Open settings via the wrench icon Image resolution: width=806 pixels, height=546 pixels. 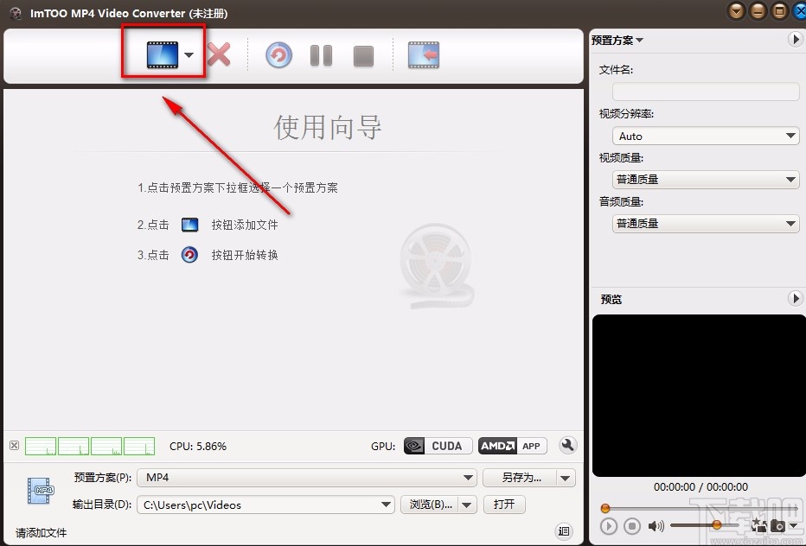[x=567, y=445]
